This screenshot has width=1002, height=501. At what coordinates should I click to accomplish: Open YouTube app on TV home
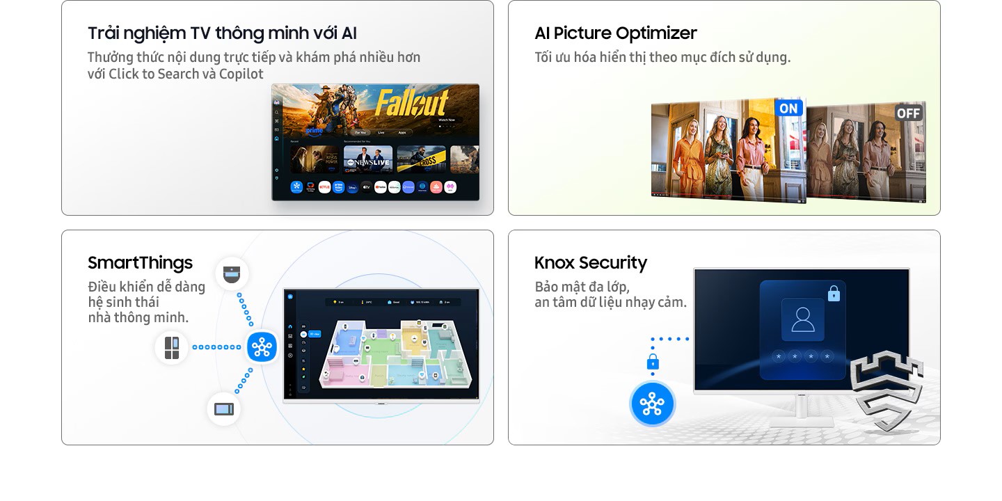381,187
